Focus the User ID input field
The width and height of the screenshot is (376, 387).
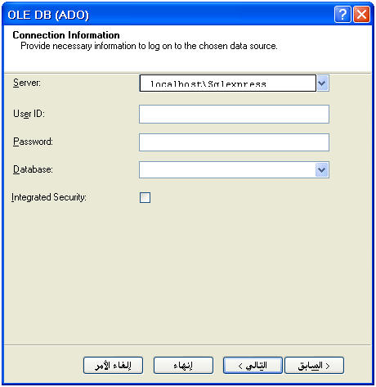click(234, 114)
